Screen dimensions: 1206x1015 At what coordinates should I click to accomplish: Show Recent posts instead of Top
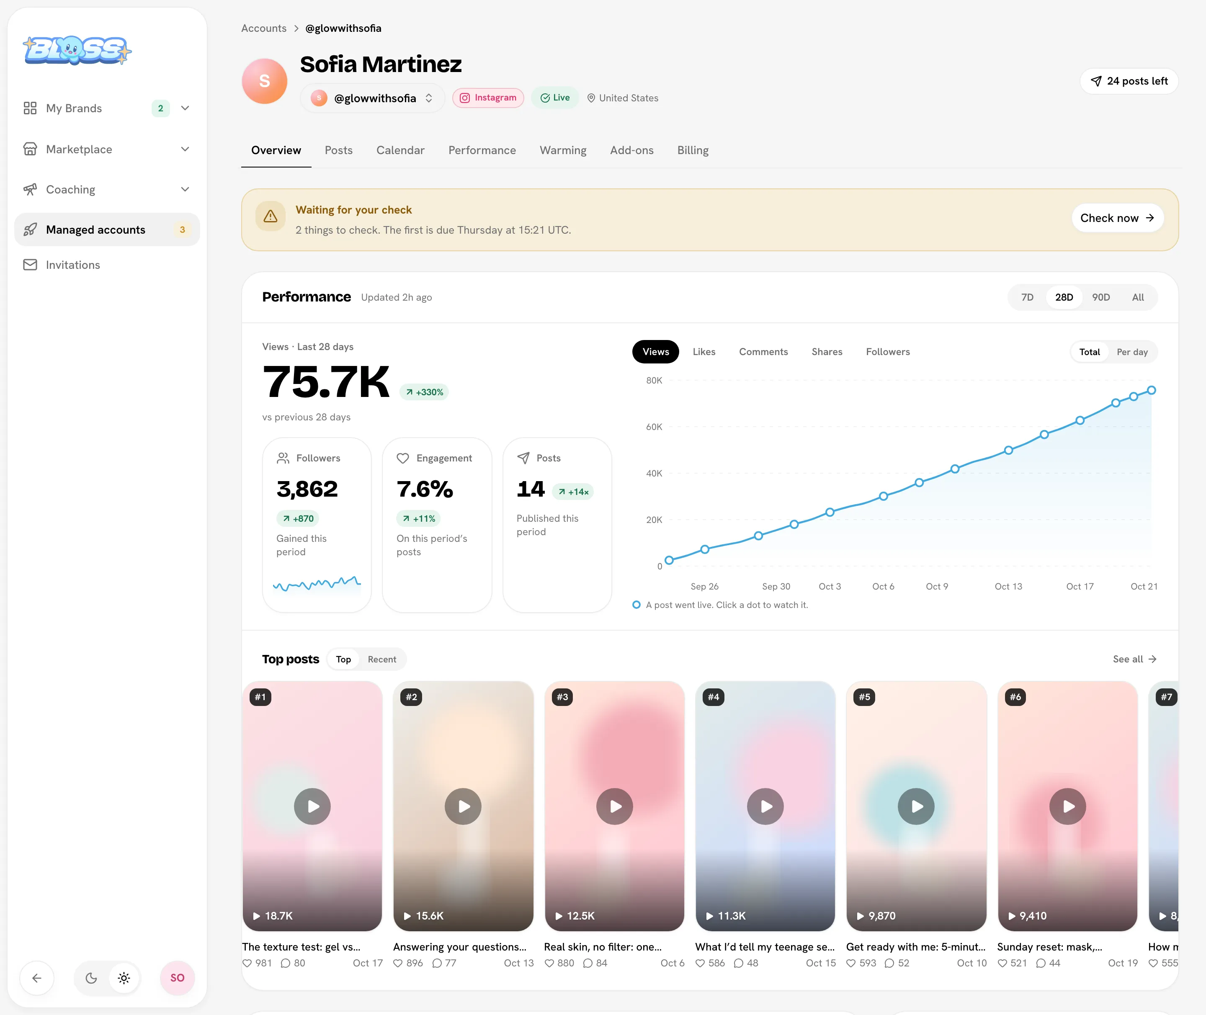click(382, 659)
